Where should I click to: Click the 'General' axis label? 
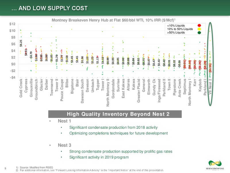(144, 85)
